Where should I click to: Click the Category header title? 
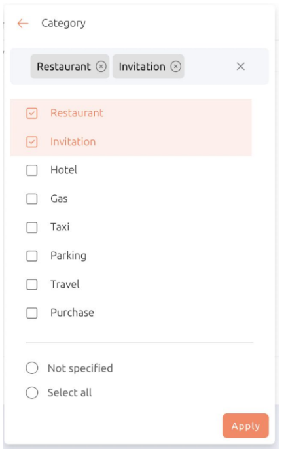click(x=63, y=24)
